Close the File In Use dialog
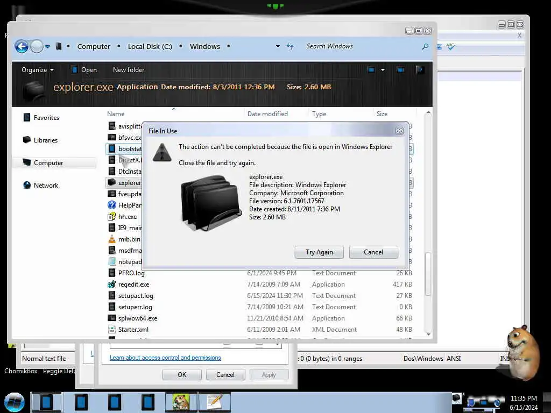Image resolution: width=551 pixels, height=413 pixels. pyautogui.click(x=400, y=131)
